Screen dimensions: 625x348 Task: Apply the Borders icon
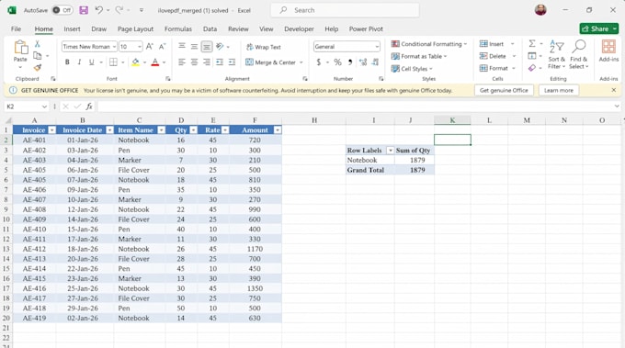pos(113,62)
